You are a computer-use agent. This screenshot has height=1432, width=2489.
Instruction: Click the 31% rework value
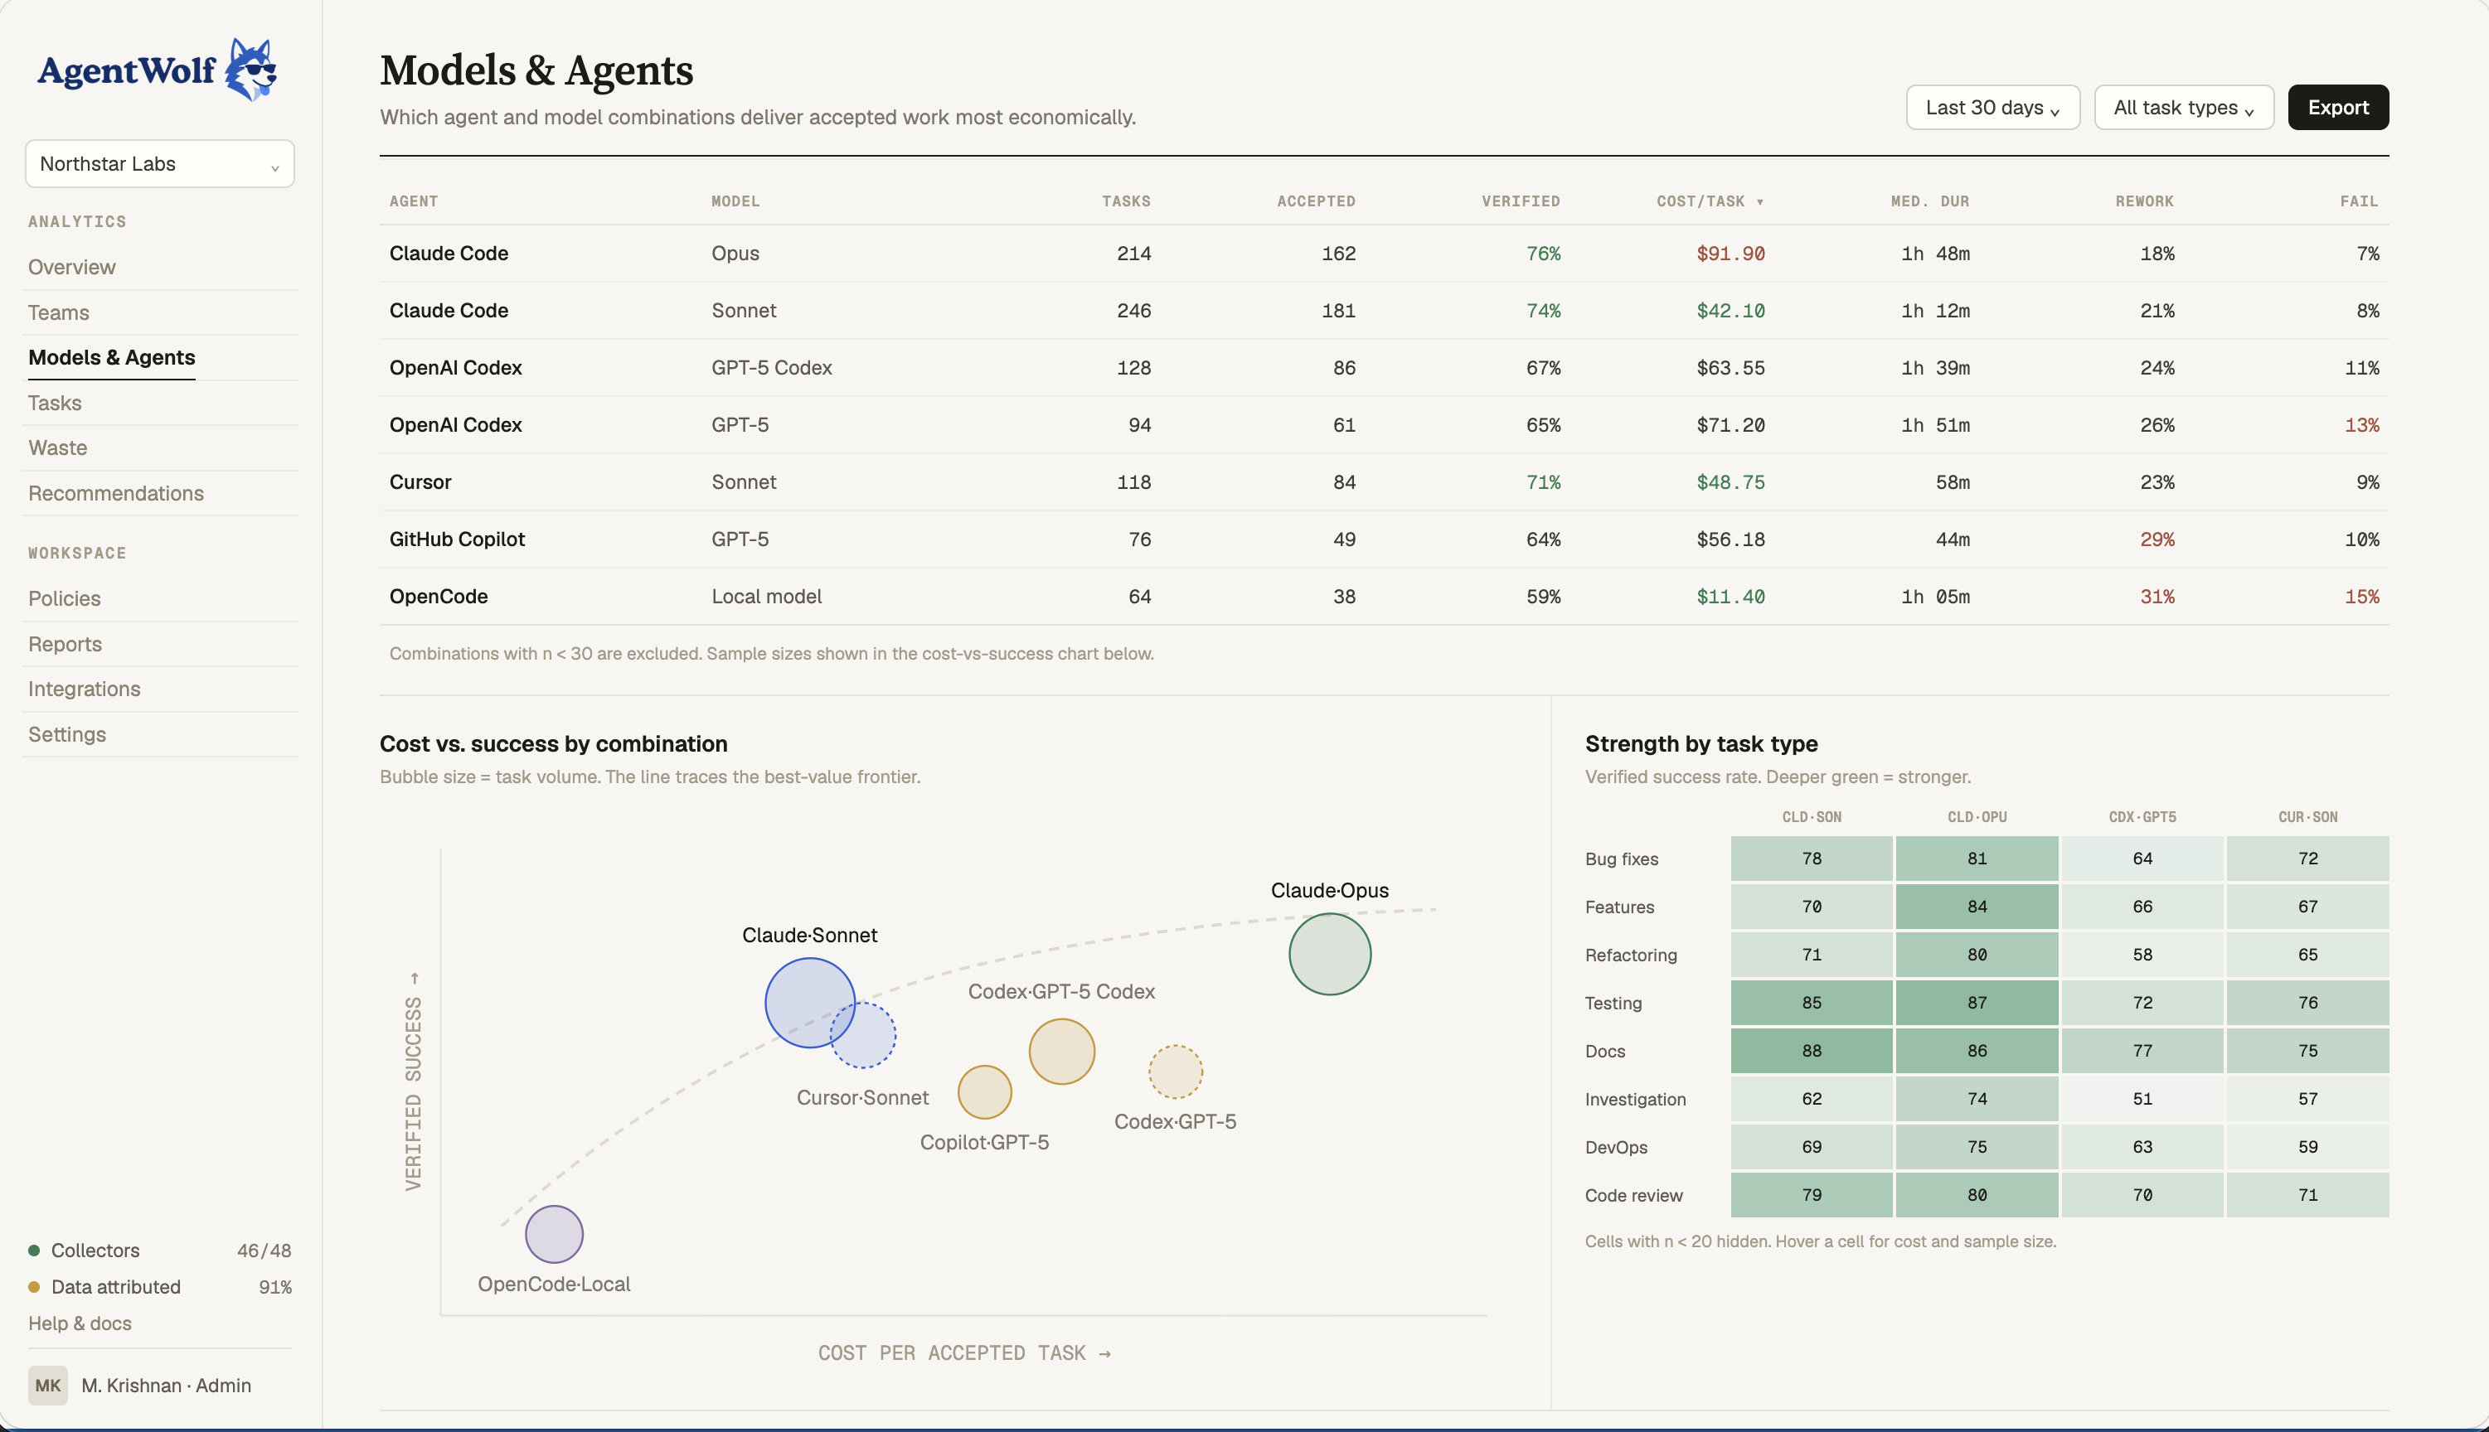tap(2157, 597)
